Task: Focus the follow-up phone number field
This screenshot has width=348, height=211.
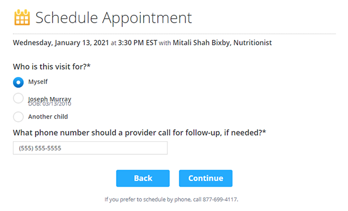Action: coord(90,148)
